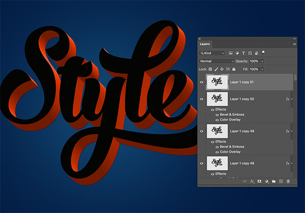
Task: Filter layers by type layer icon
Action: [244, 53]
